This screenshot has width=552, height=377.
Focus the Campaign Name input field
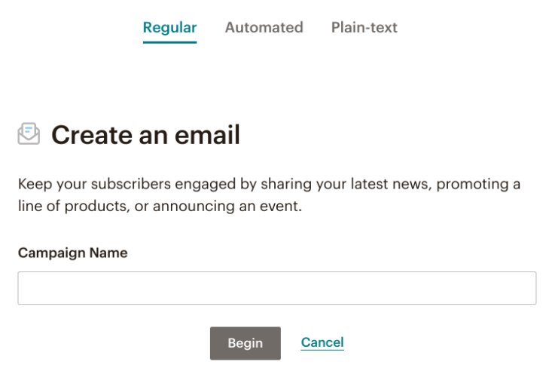277,288
